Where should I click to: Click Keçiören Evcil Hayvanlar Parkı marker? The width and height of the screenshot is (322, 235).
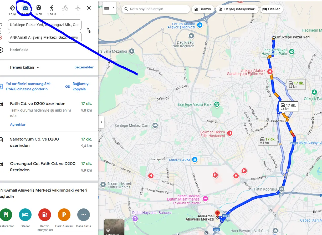(x=292, y=51)
